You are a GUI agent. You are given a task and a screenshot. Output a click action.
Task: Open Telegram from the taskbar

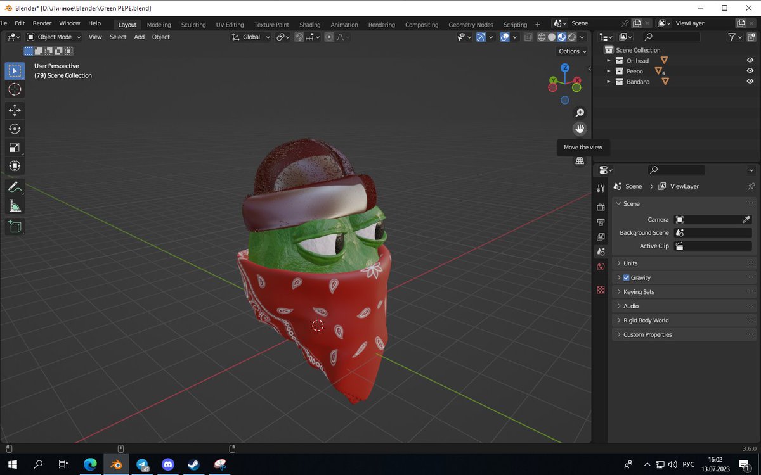pos(142,465)
